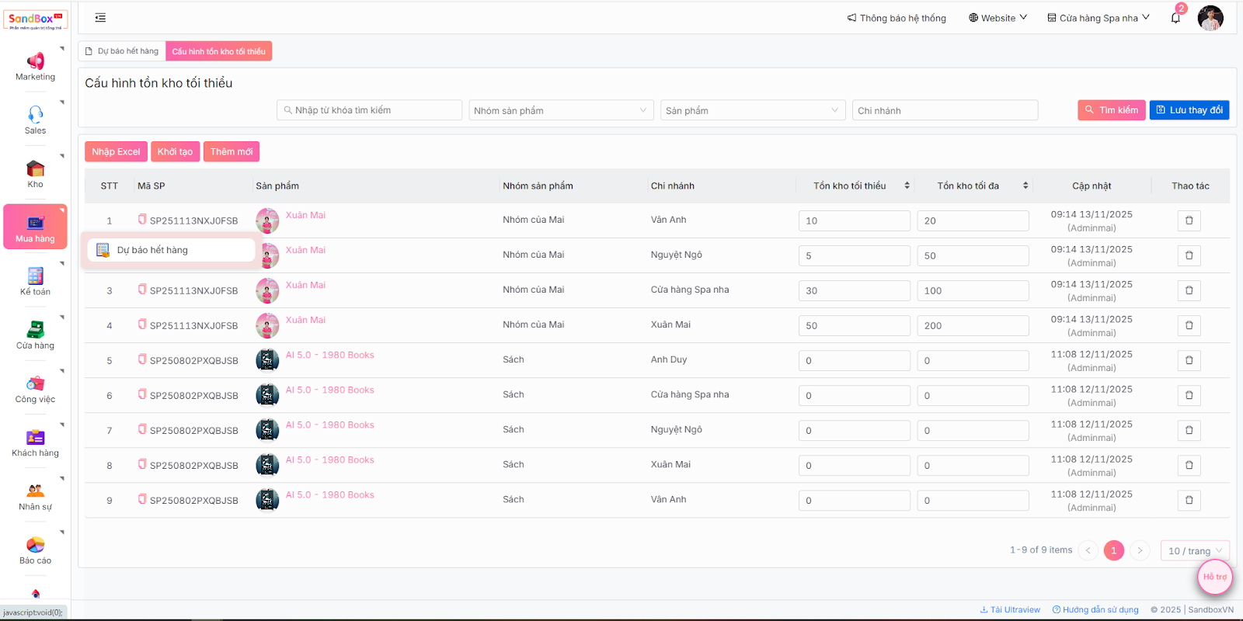Expand the Sản phẩm filter dropdown
The image size is (1243, 621).
click(x=752, y=110)
